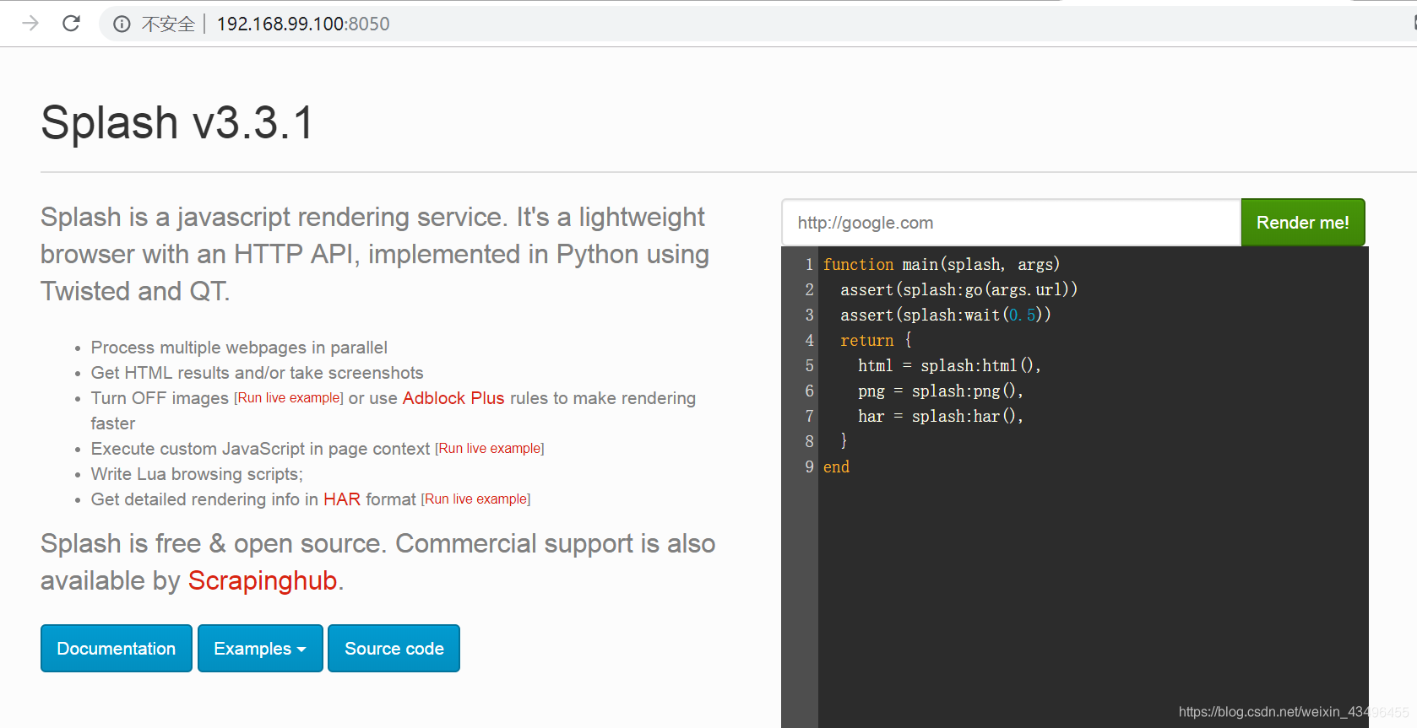Click the 'end' keyword on line 9
The height and width of the screenshot is (728, 1417).
click(836, 466)
